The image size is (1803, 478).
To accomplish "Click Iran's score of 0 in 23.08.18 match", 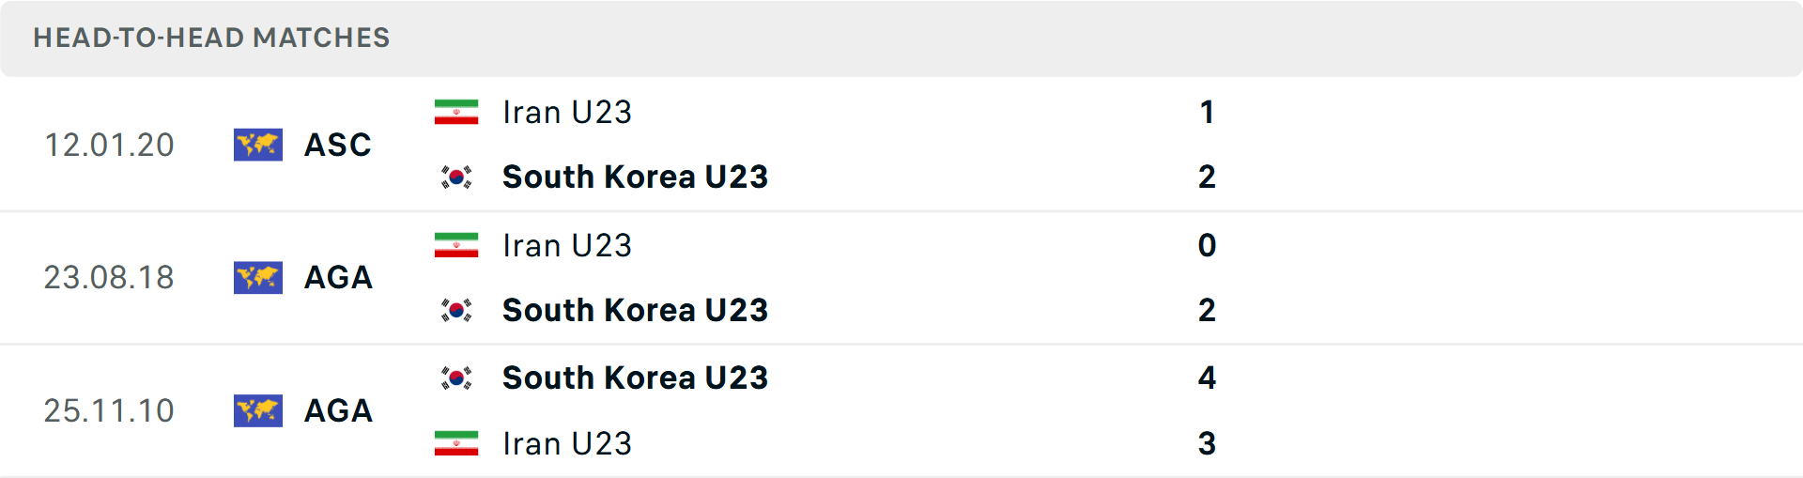I will 1207,245.
